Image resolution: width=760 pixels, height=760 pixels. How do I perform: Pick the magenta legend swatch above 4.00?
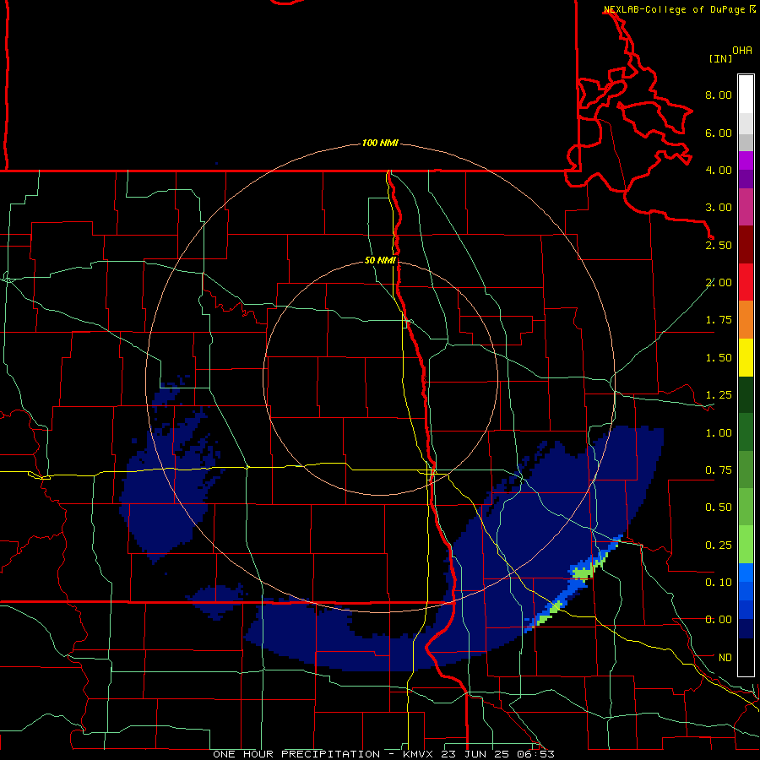tap(746, 160)
